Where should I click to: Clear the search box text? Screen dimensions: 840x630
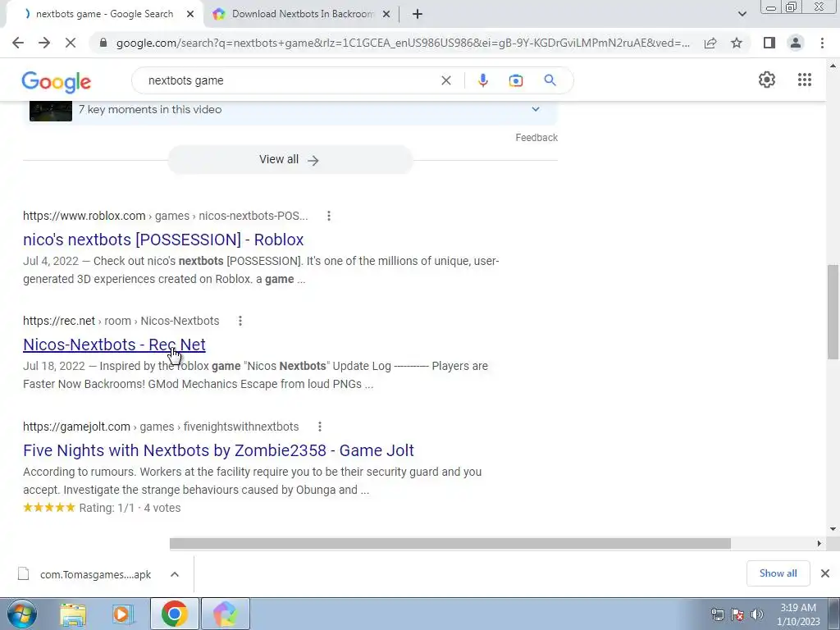445,80
